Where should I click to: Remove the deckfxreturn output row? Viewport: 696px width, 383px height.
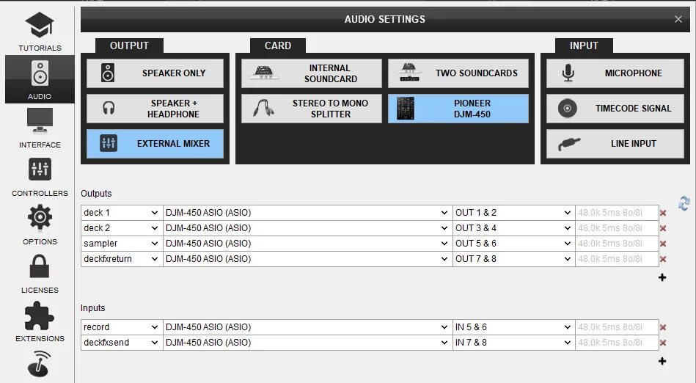[663, 259]
